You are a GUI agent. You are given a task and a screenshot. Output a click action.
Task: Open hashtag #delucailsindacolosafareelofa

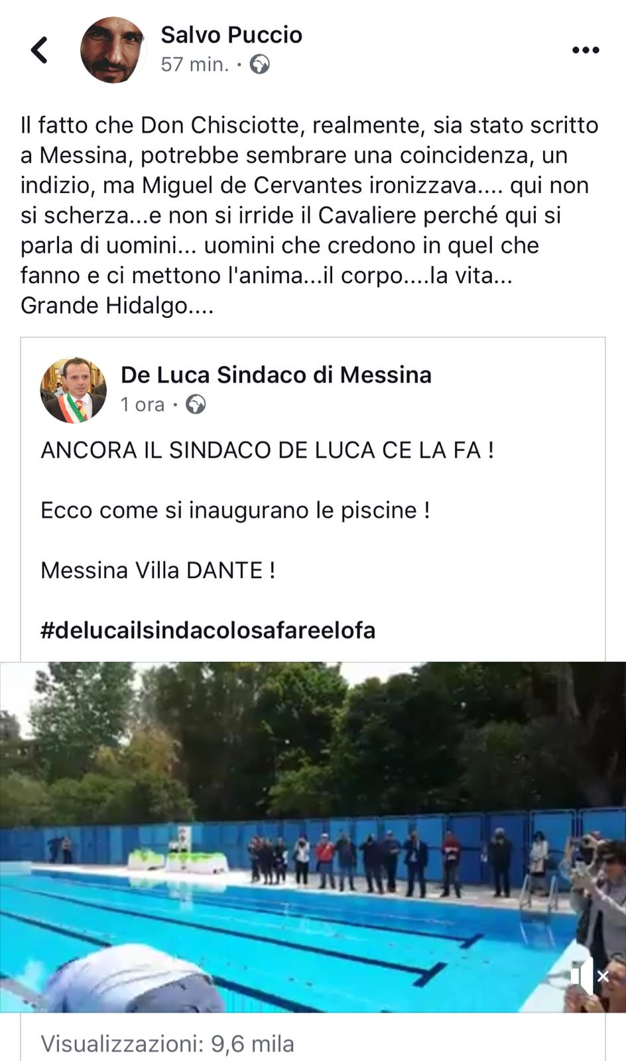click(x=208, y=630)
